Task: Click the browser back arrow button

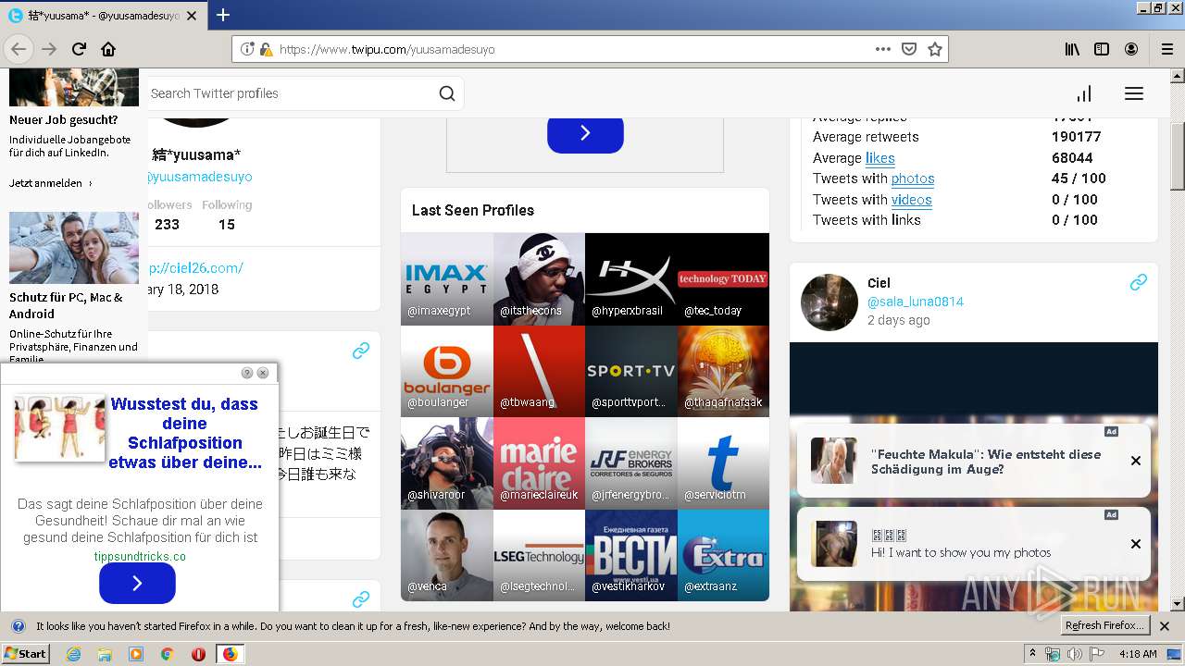Action: [x=19, y=49]
